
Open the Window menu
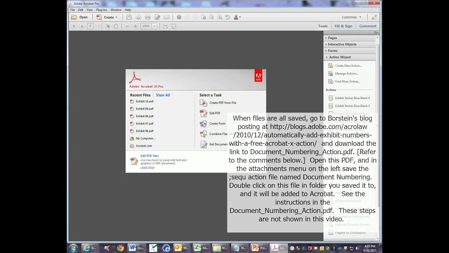116,10
